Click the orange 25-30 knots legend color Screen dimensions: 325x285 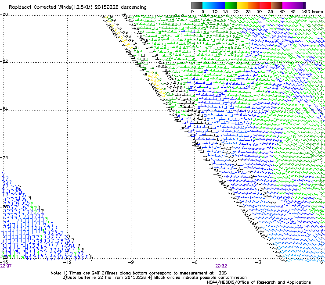254,5
